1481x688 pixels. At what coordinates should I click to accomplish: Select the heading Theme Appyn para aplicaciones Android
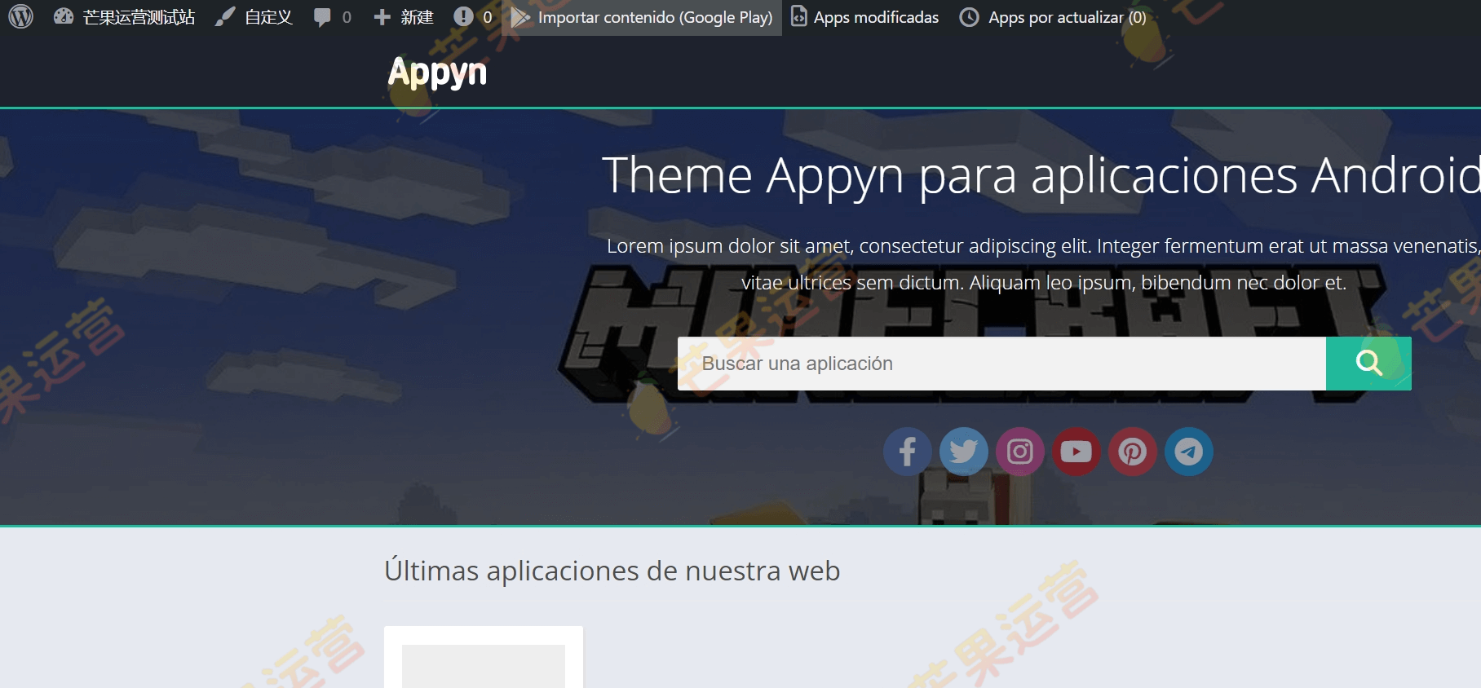pos(1041,175)
